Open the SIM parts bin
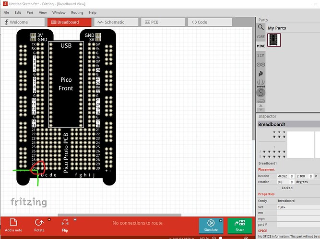 tap(261, 55)
